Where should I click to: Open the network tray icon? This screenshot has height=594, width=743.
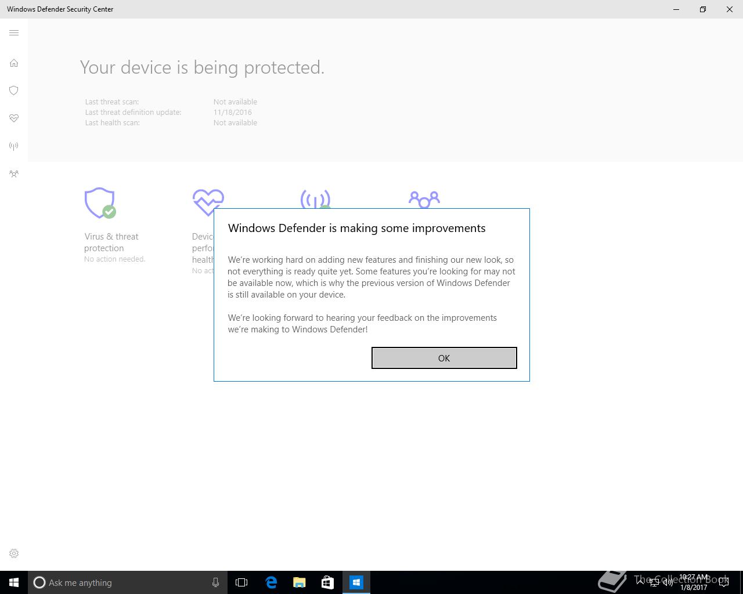pyautogui.click(x=654, y=583)
